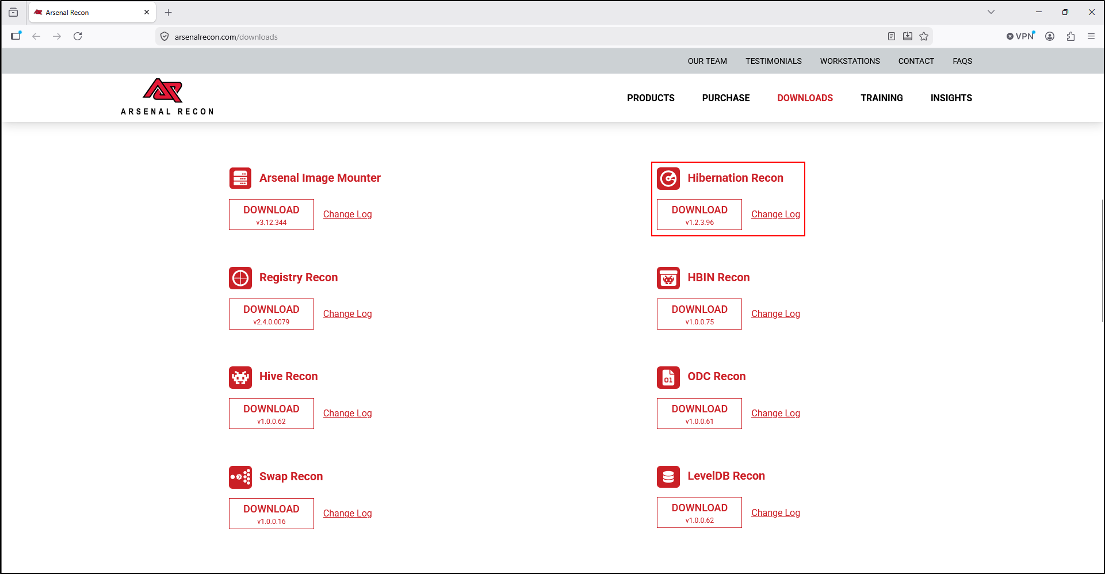
Task: Open the extensions puzzle icon
Action: click(1070, 36)
